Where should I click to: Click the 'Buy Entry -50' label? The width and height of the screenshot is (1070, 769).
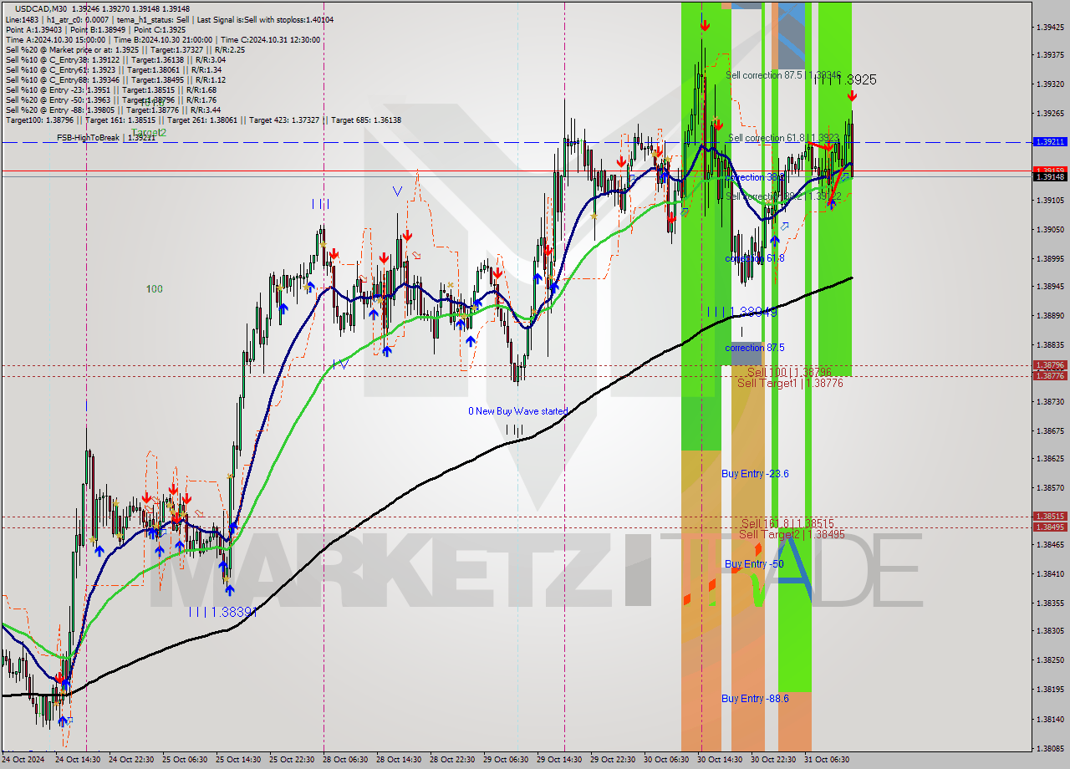[754, 564]
